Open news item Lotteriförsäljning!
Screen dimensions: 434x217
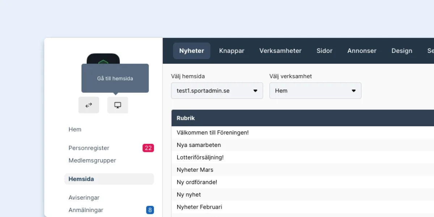[303, 157]
